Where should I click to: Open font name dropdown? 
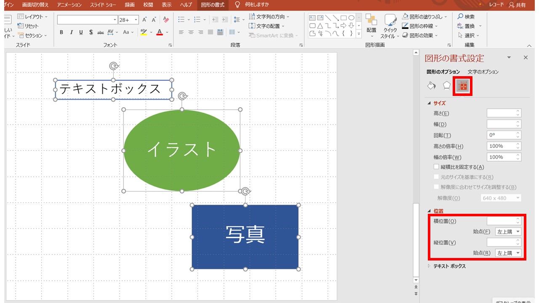coord(115,20)
